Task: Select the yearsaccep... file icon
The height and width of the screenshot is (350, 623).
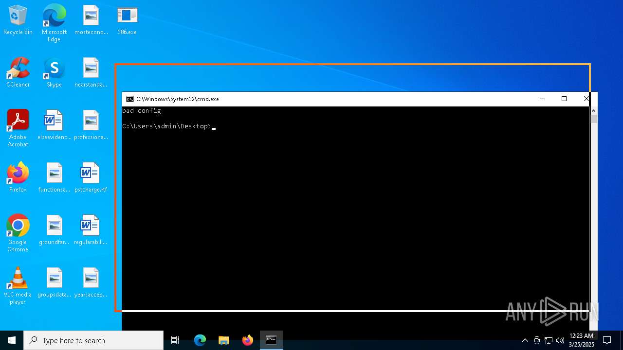Action: point(91,283)
